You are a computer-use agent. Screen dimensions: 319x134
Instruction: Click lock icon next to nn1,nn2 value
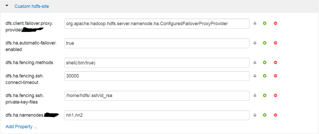255,115
